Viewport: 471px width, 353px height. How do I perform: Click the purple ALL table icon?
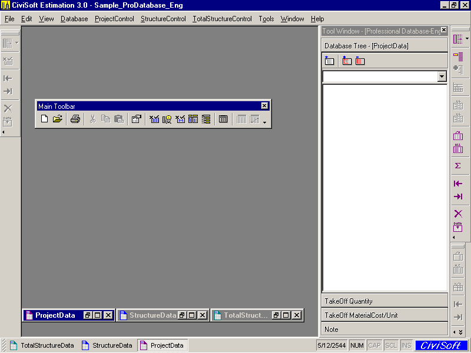pos(458,148)
